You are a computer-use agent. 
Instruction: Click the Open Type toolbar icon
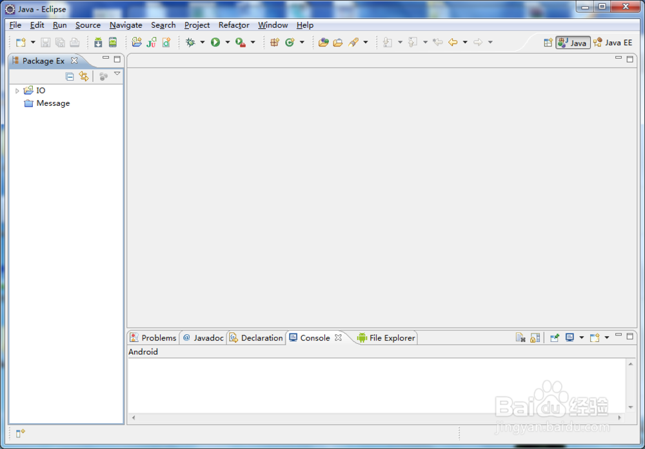[324, 43]
